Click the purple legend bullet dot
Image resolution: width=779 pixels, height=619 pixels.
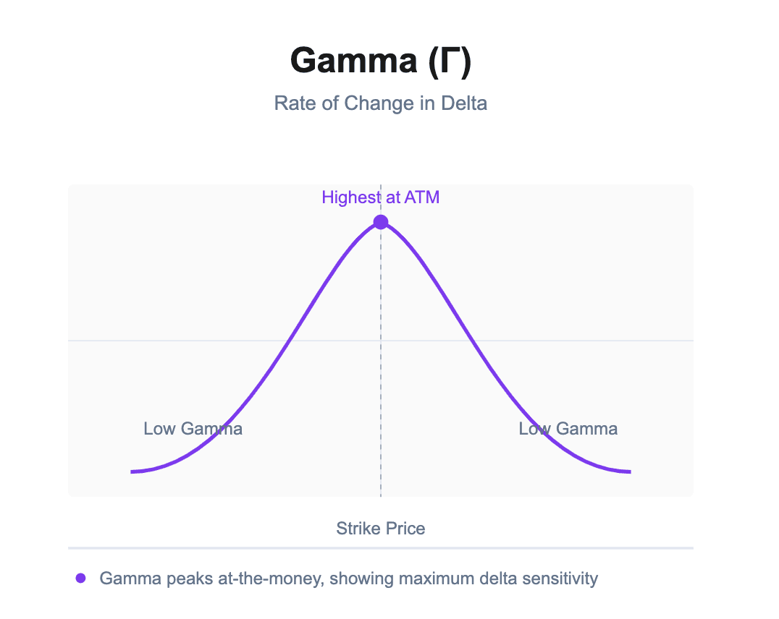coord(80,579)
